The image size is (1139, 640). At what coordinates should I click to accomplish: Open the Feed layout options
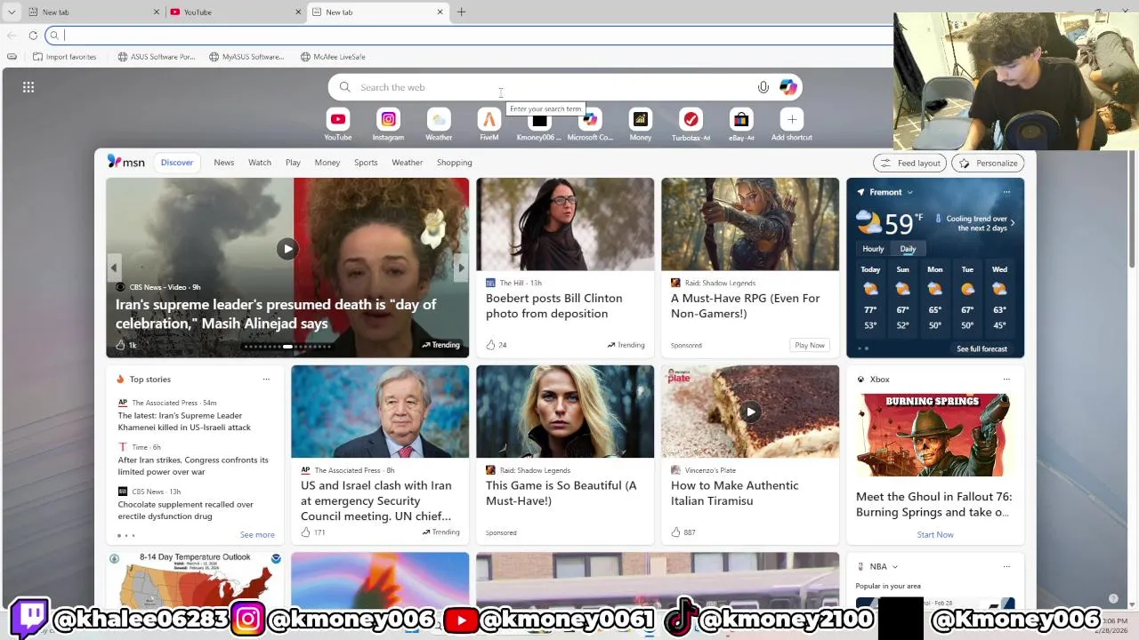click(910, 163)
